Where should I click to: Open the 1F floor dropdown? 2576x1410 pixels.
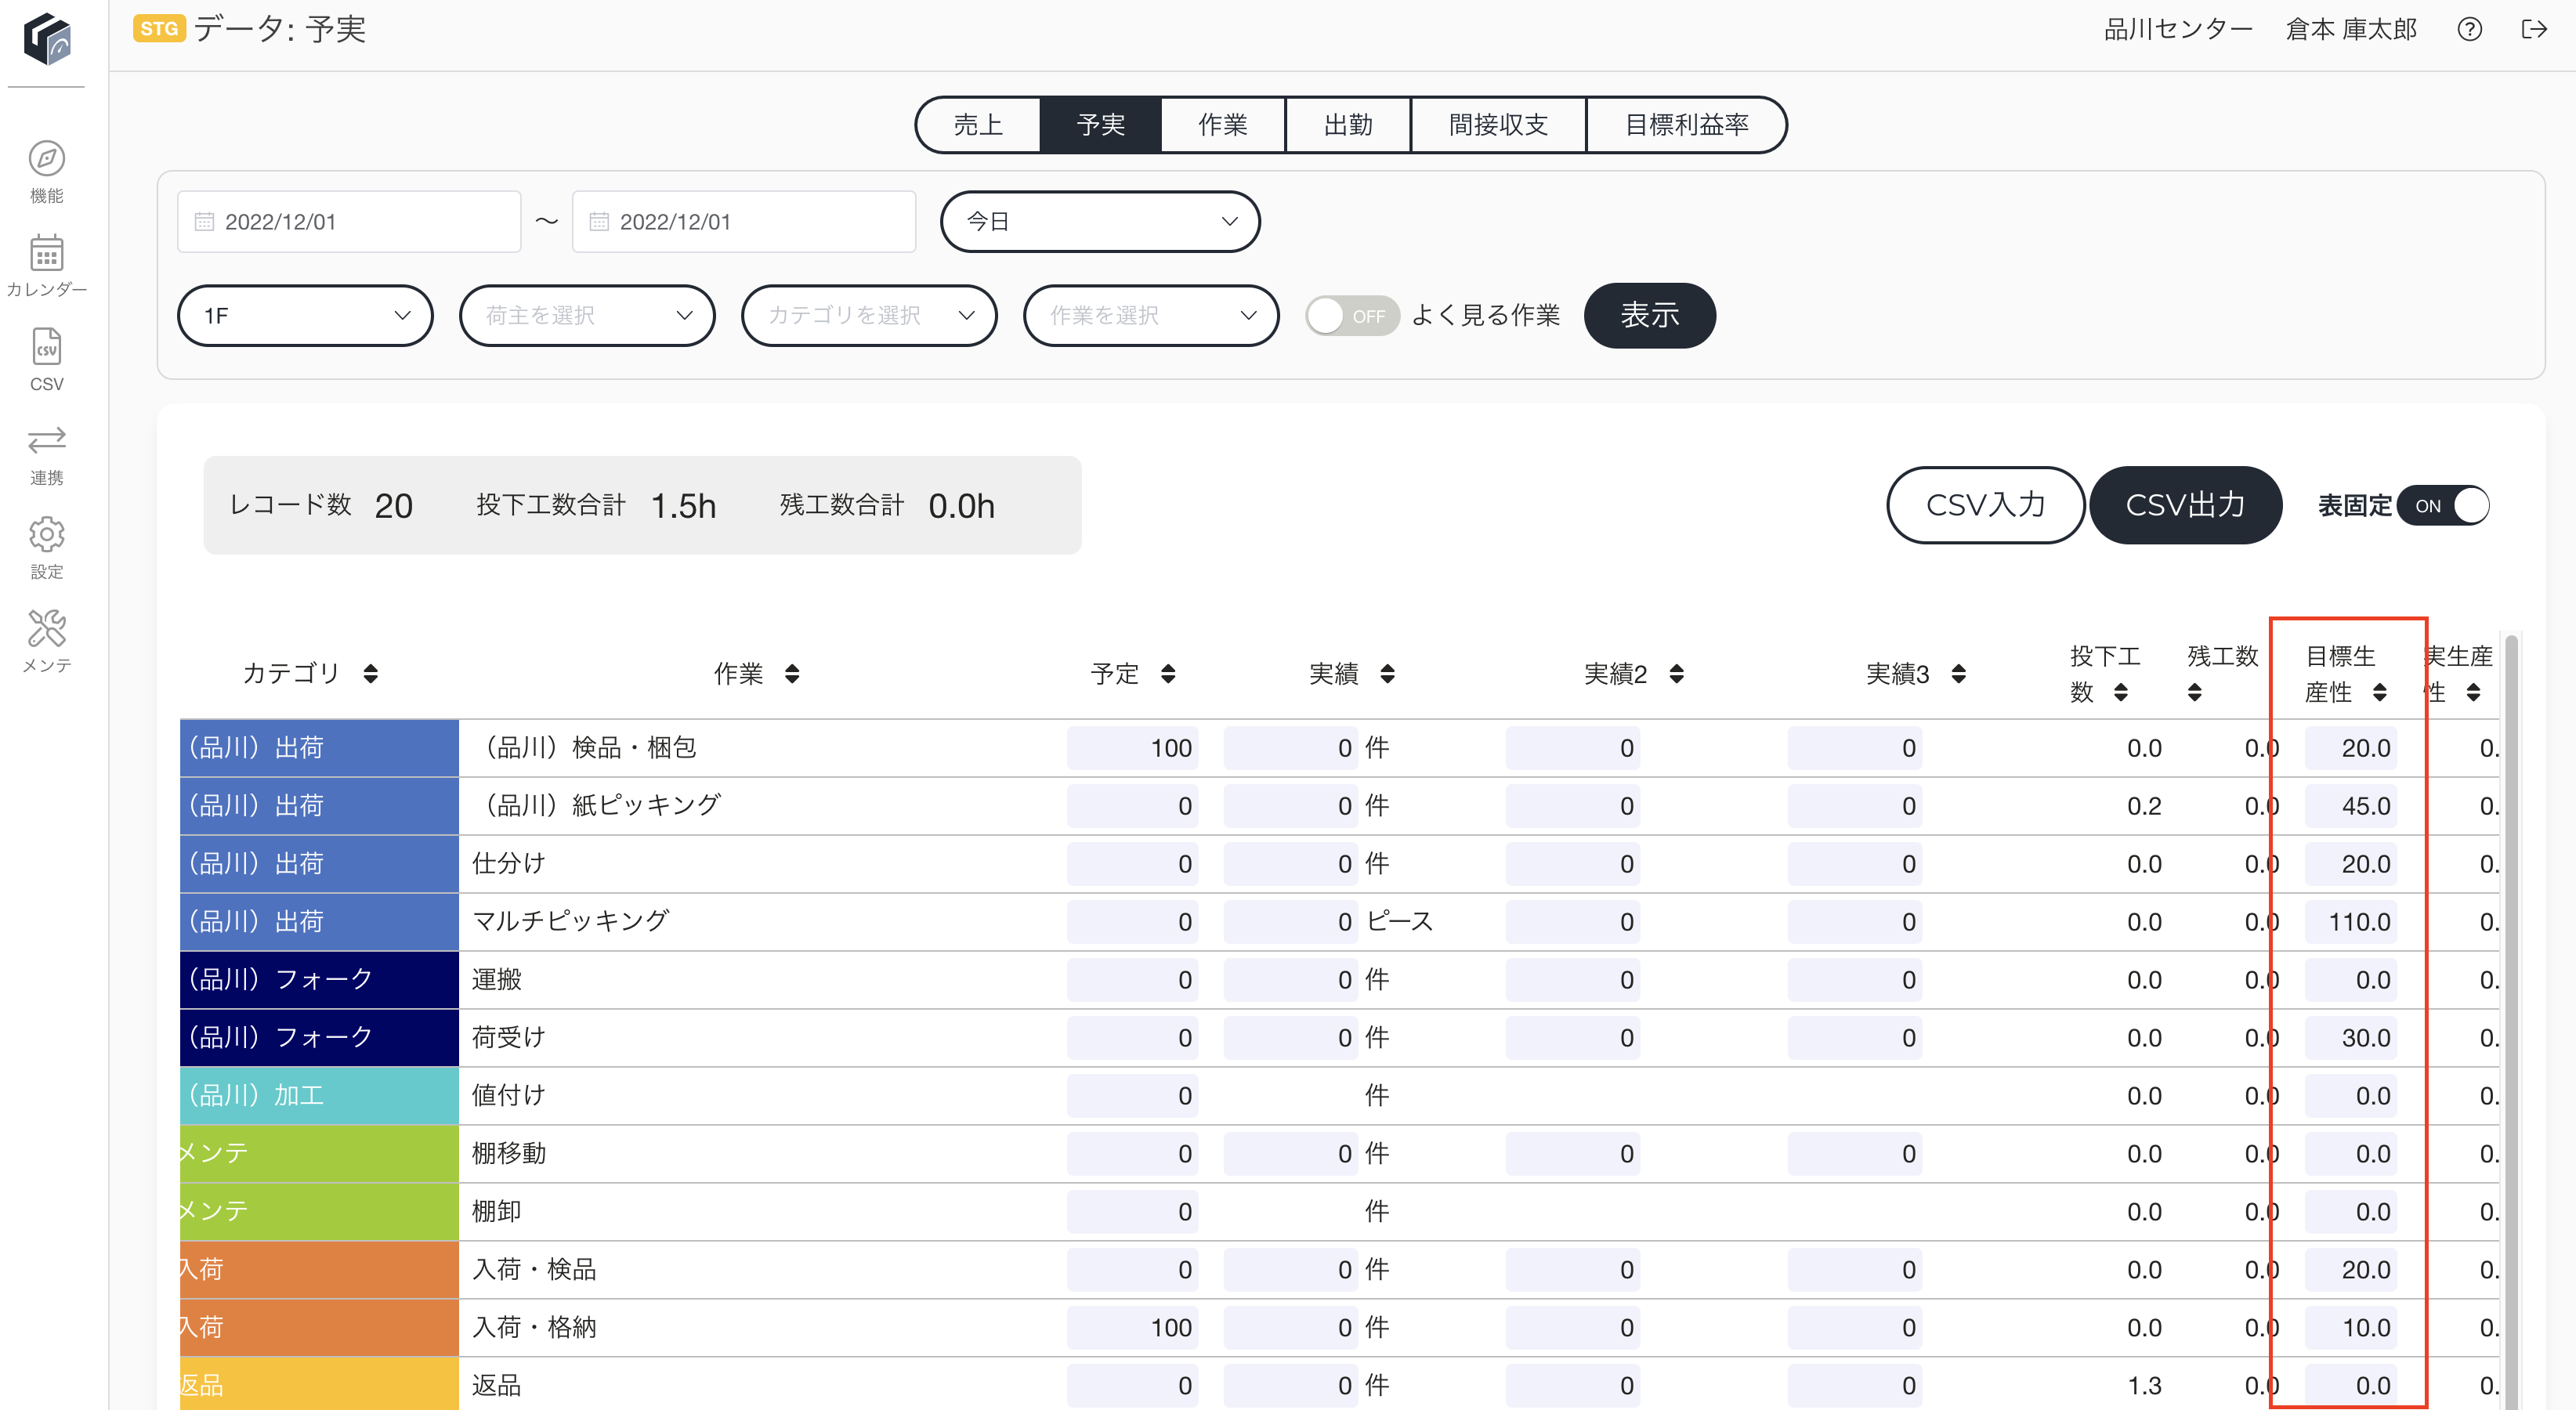[305, 316]
